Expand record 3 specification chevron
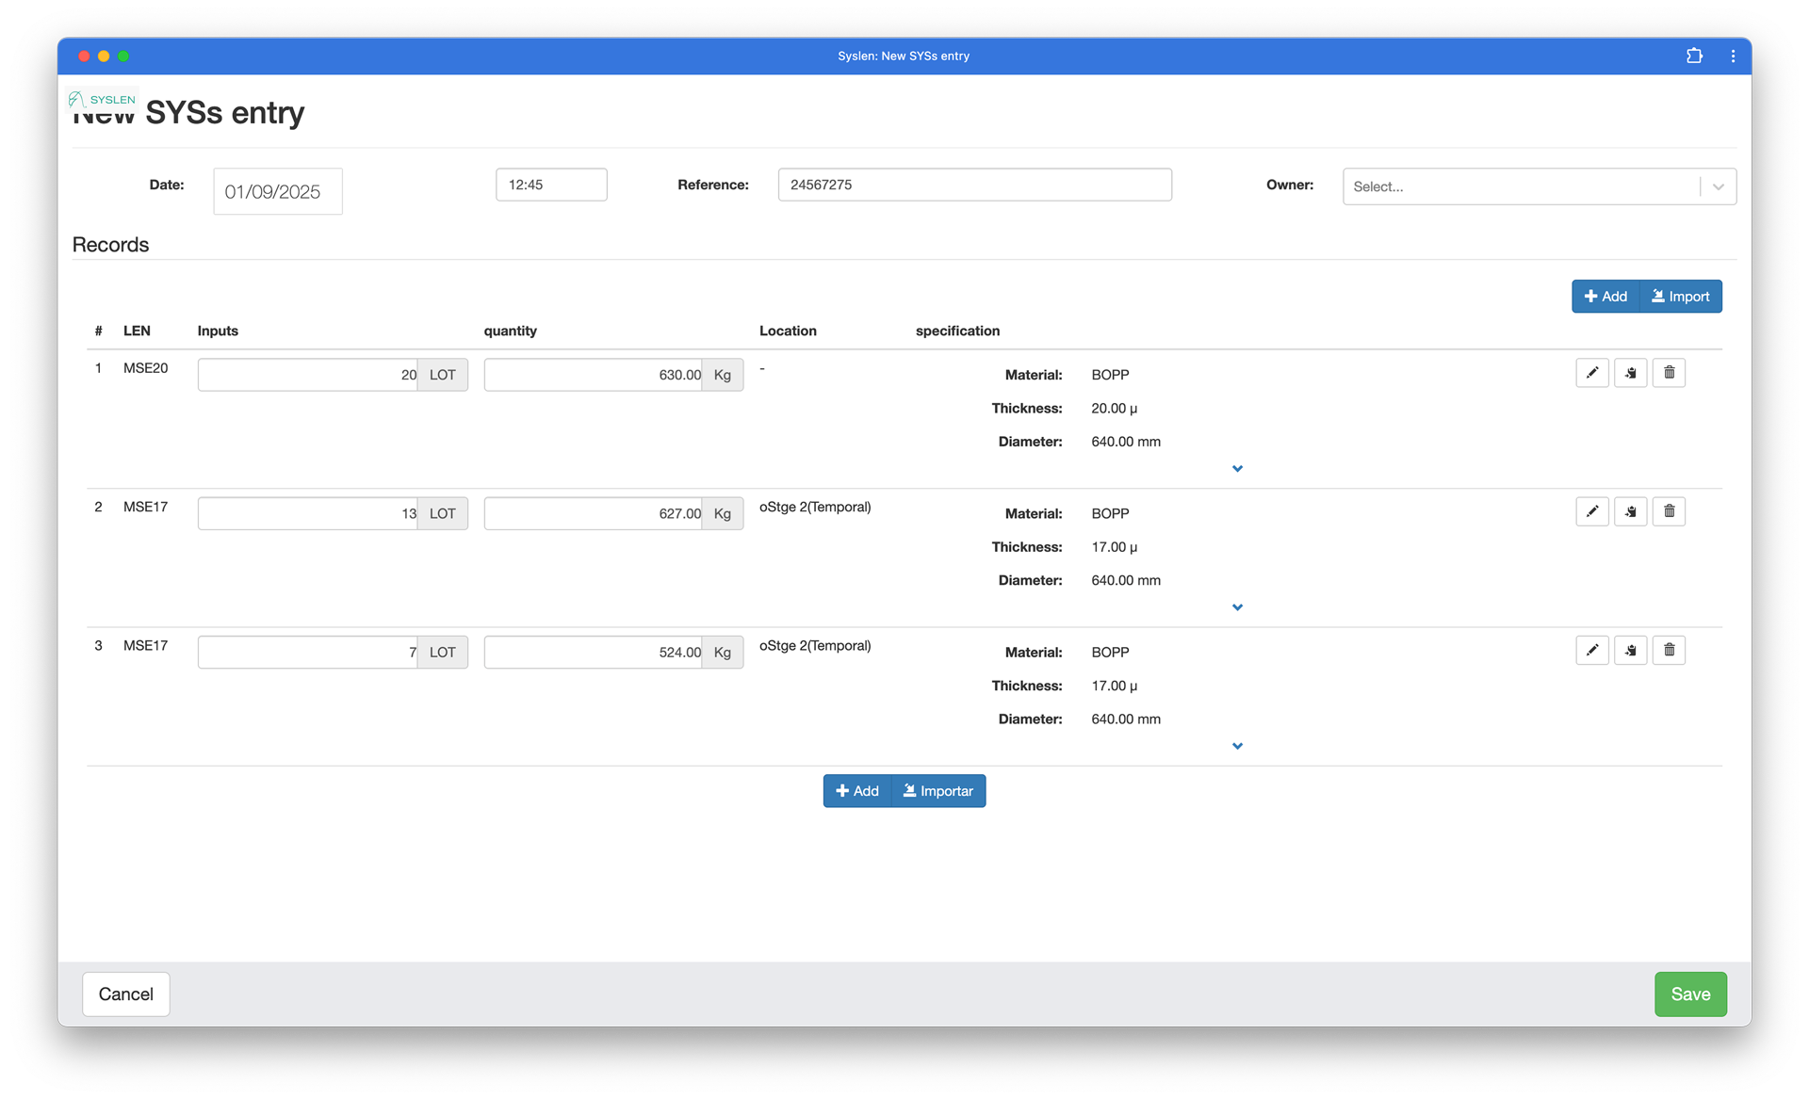This screenshot has height=1099, width=1809. [x=1237, y=746]
